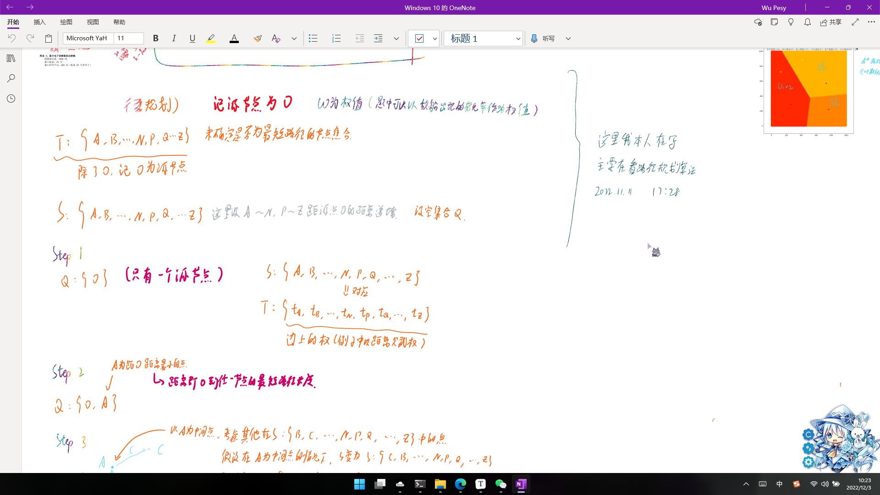Open the notebook navigation pane icon

(11, 58)
